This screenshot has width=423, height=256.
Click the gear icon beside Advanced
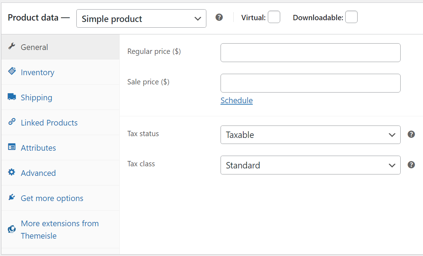pyautogui.click(x=12, y=172)
